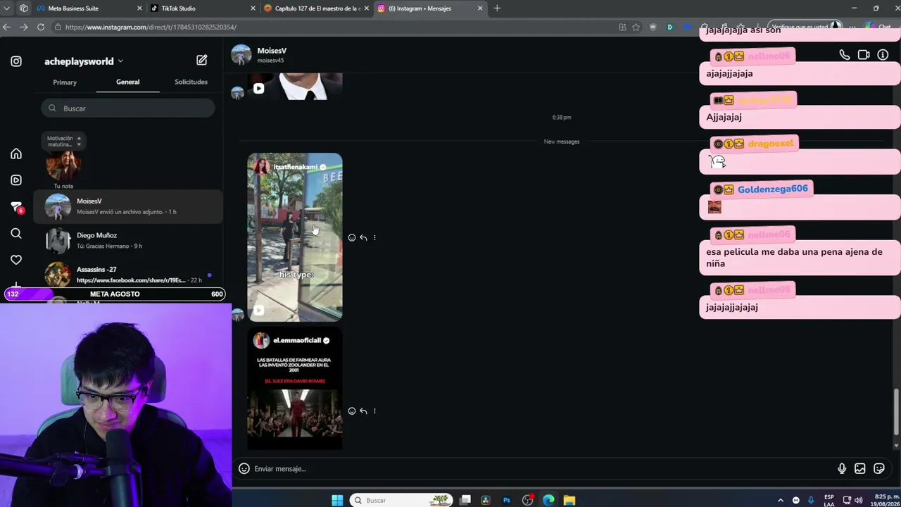Open the Windows Start menu
The width and height of the screenshot is (901, 507).
337,500
